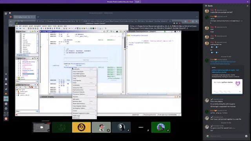This screenshot has height=141, width=251.
Task: Choose Set Register Values... entry
Action: click(x=84, y=108)
